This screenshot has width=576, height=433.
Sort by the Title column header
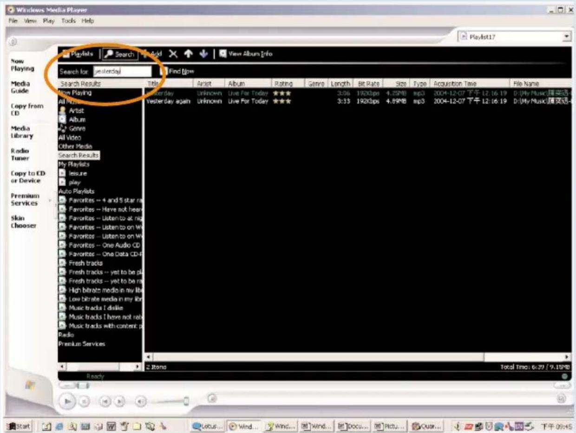(x=168, y=84)
